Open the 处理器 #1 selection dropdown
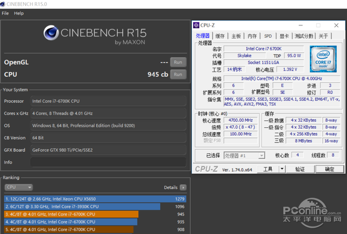 tap(244, 155)
